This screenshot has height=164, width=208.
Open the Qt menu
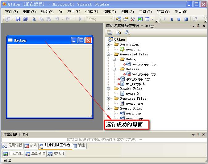(60, 12)
